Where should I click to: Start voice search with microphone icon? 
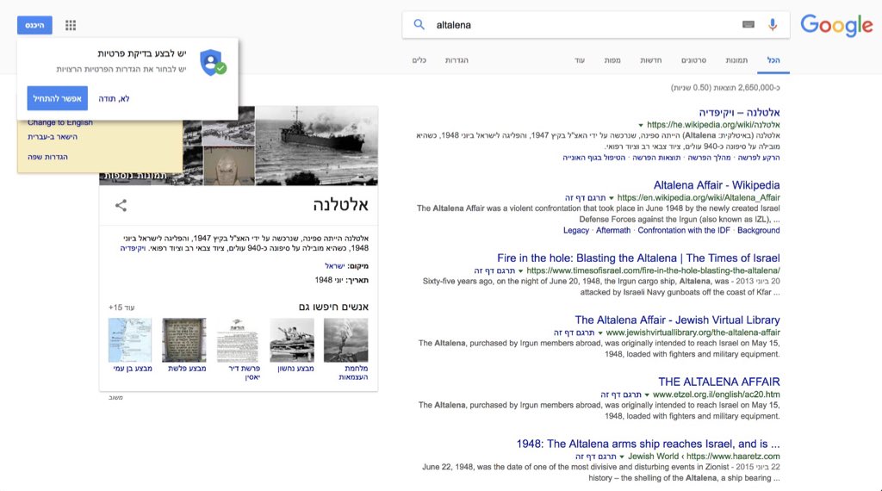coord(773,25)
